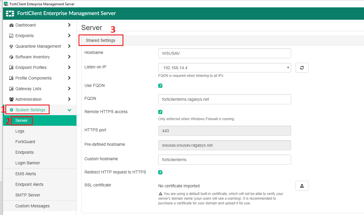Viewport: 364px width, 215px height.
Task: Collapse the System Settings menu chevron
Action: pos(70,110)
